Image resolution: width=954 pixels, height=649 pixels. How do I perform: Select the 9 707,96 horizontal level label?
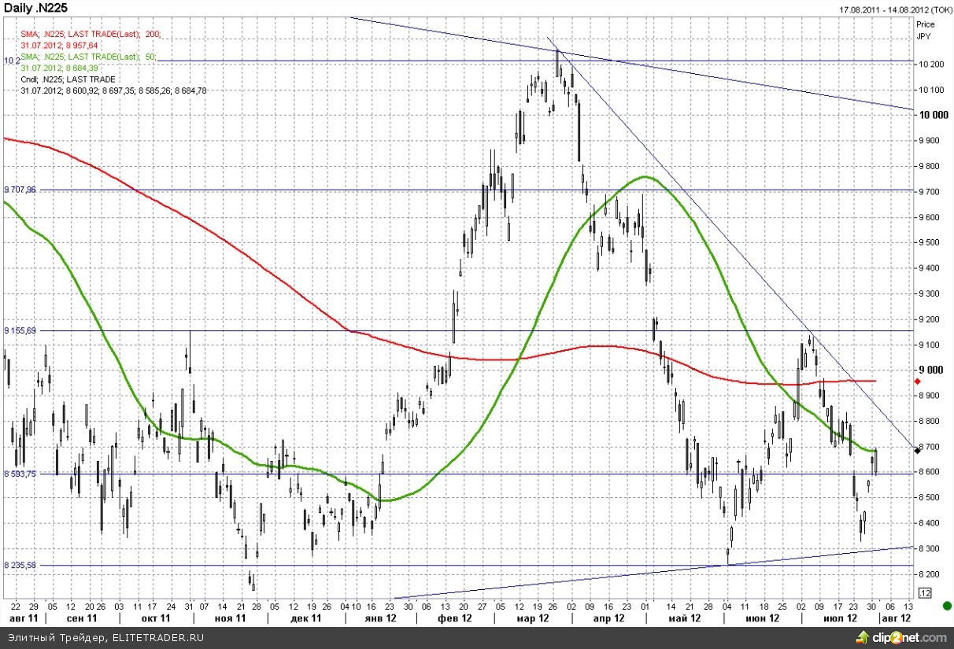point(21,190)
